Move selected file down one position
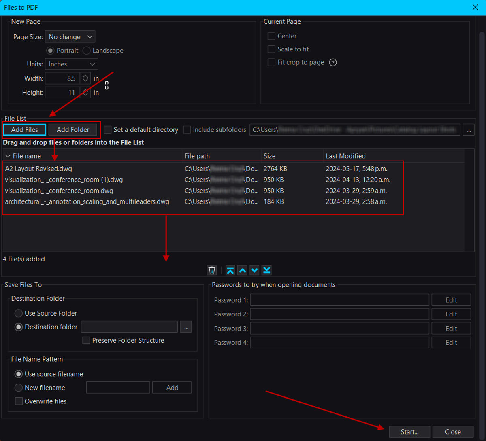Screen dimensions: 486x441 (x=254, y=270)
